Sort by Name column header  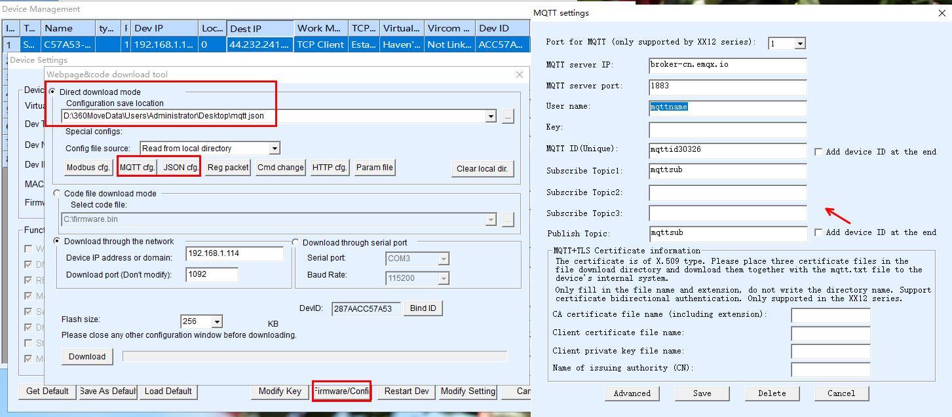(x=67, y=29)
